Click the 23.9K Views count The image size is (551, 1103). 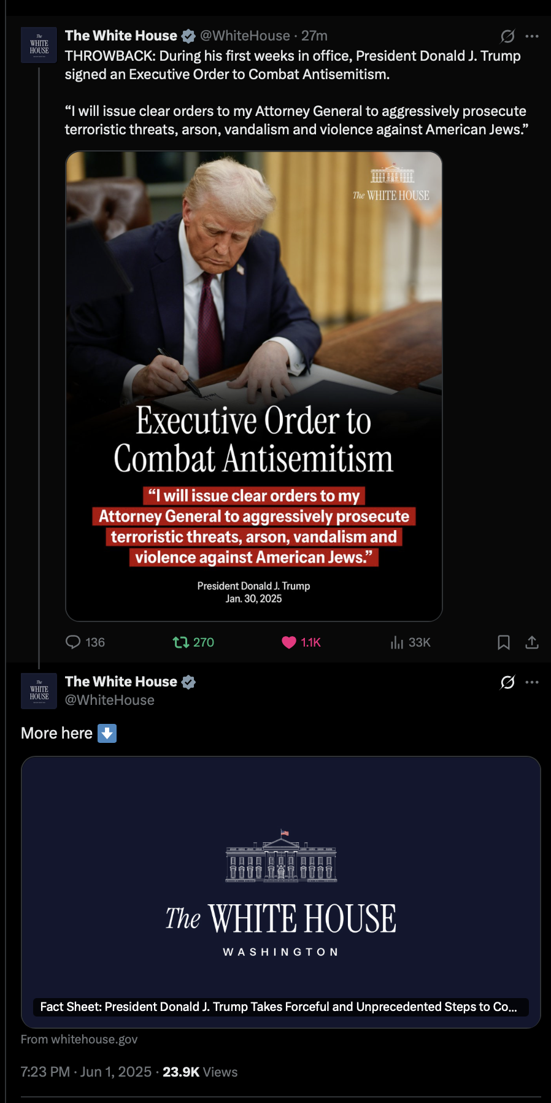point(200,1072)
